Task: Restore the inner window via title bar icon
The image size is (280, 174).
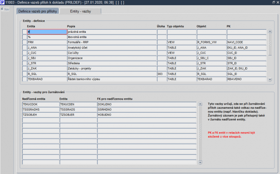Action: (274, 2)
